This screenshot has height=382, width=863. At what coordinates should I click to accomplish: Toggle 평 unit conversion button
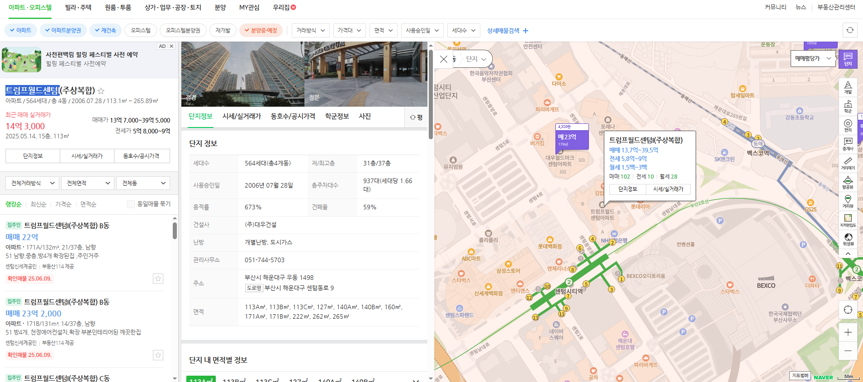point(416,117)
